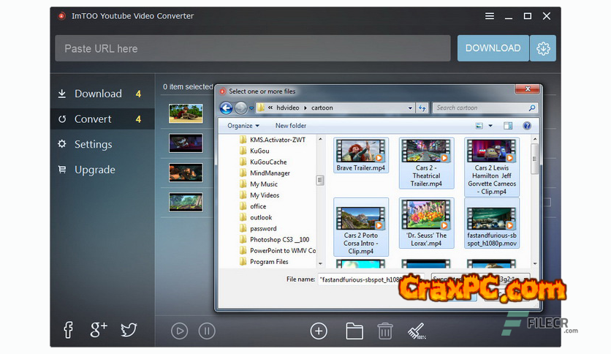Click the add file plus icon

pyautogui.click(x=319, y=331)
